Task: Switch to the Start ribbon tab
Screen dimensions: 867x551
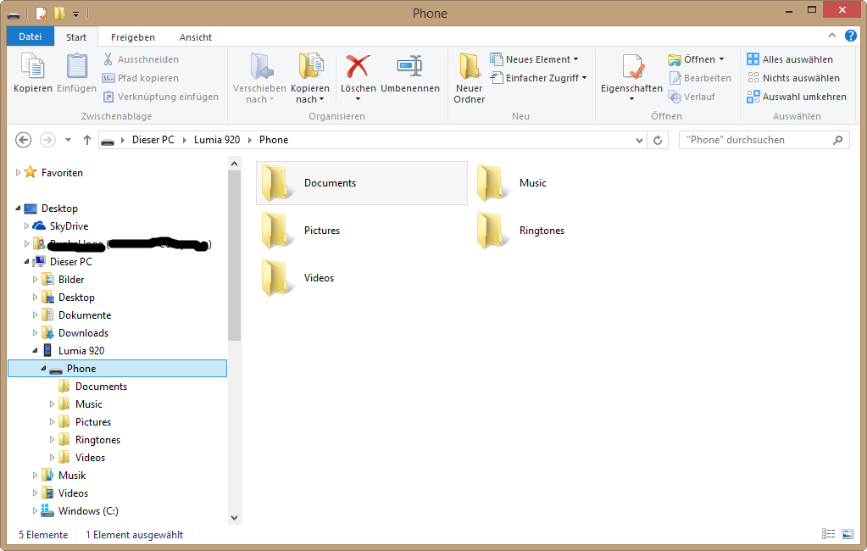Action: [76, 37]
